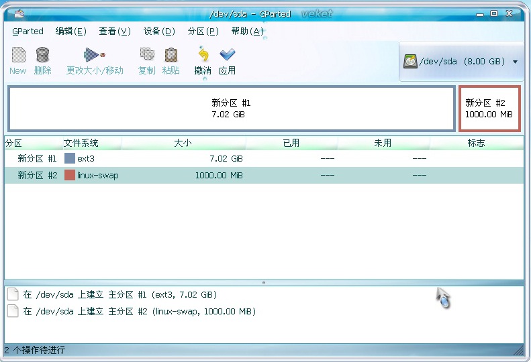Click the pane divider handle above operations list

coord(264,282)
